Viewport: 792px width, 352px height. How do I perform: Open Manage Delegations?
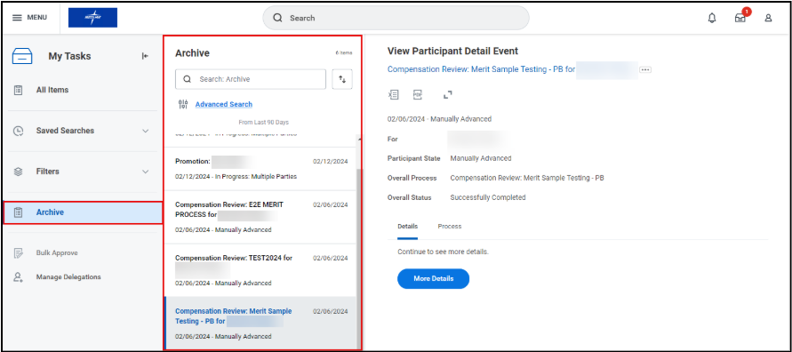coord(68,276)
